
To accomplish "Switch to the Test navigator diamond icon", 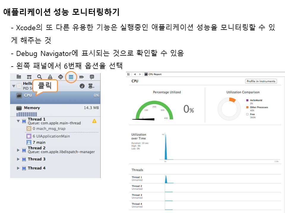I will pos(61,77).
